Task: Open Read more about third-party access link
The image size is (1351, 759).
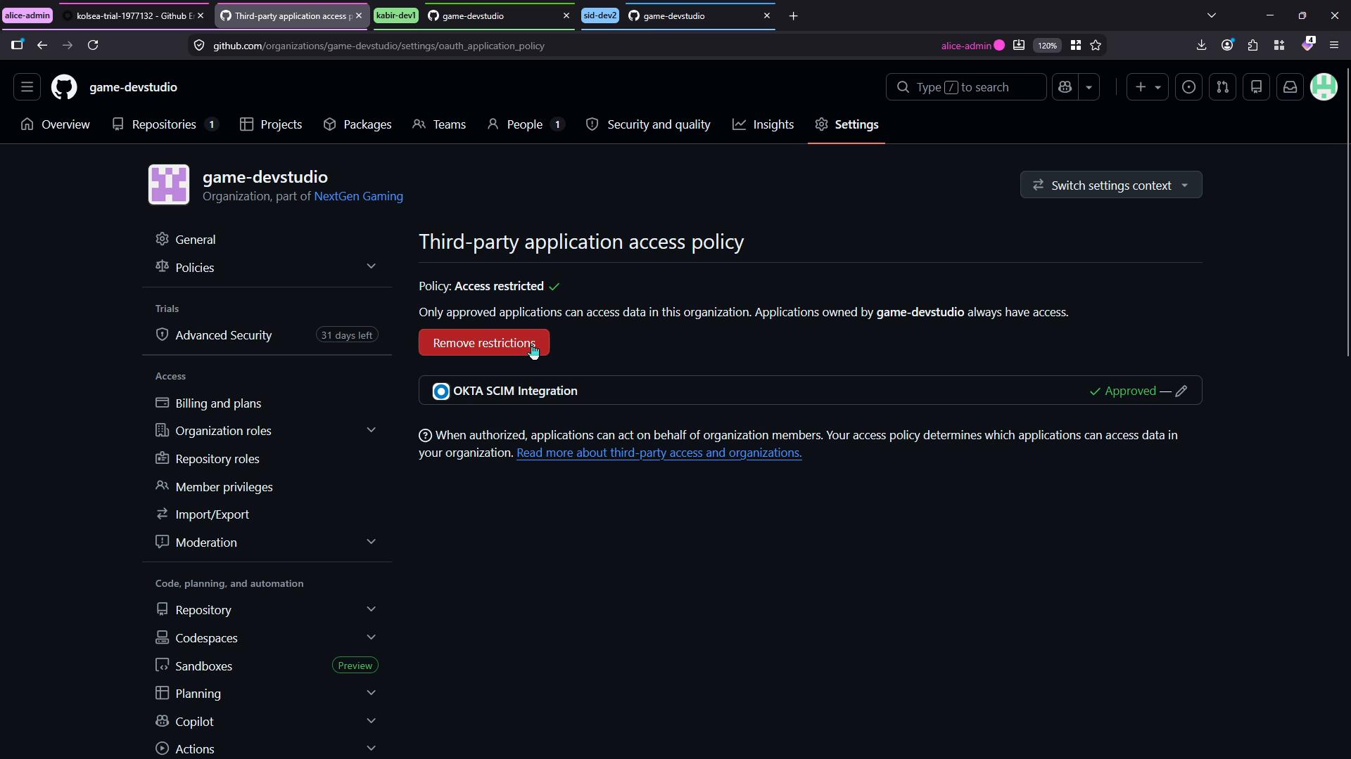Action: tap(659, 453)
